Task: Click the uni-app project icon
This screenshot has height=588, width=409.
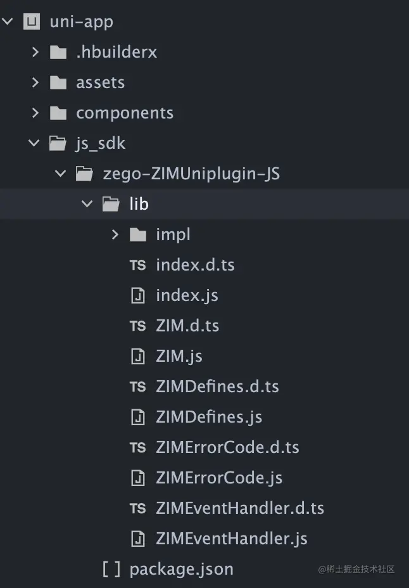Action: point(31,22)
